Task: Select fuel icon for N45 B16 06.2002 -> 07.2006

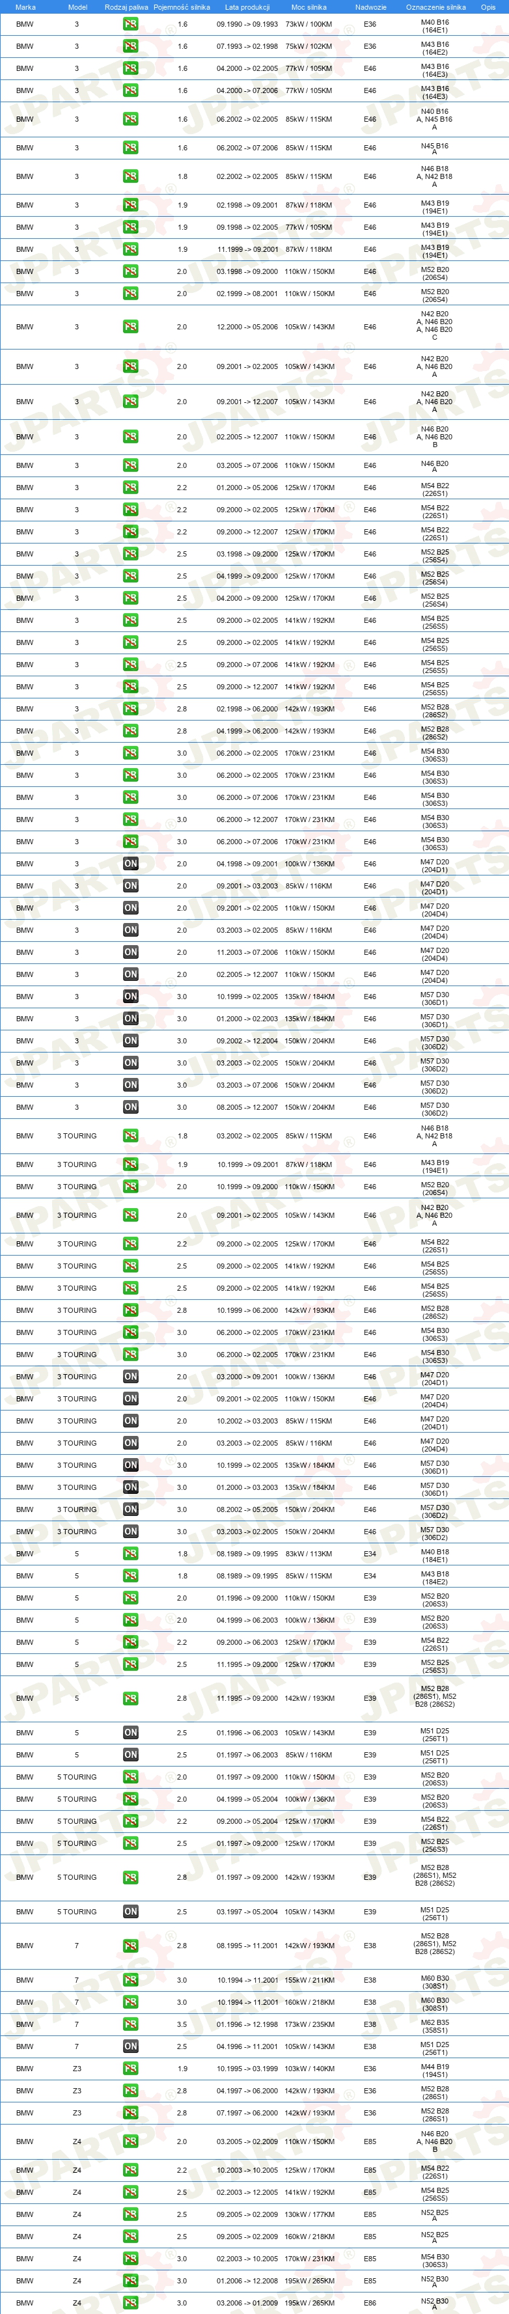Action: (130, 147)
